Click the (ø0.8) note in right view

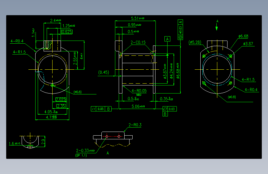pos(232,97)
